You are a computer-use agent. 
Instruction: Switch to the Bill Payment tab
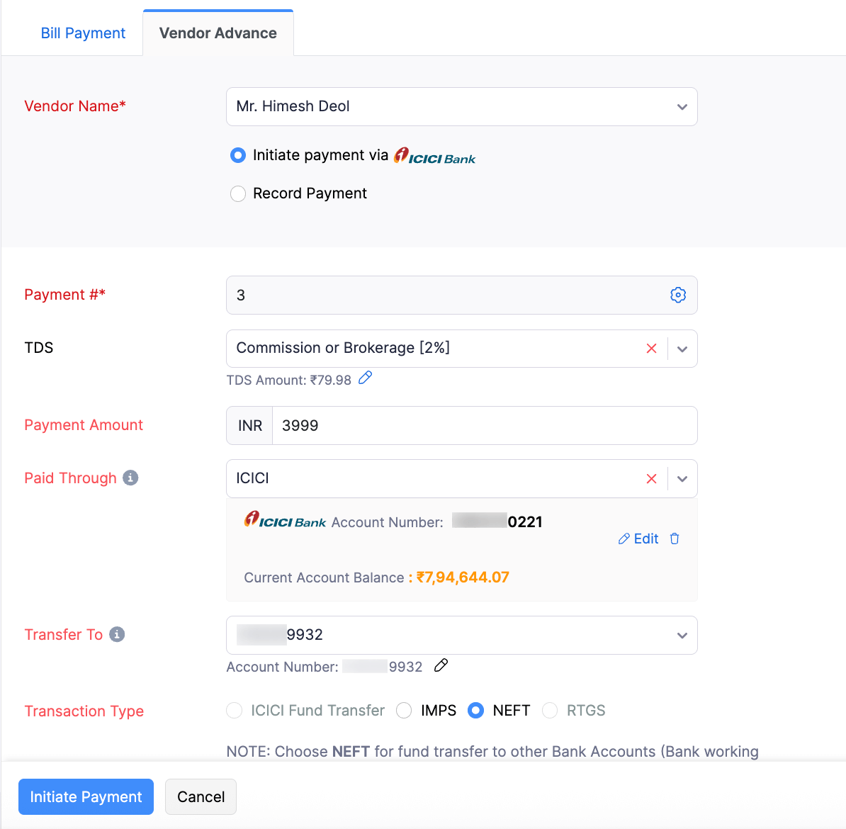pyautogui.click(x=83, y=33)
